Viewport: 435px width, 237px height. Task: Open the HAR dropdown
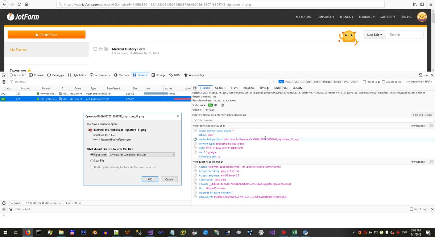pos(428,82)
